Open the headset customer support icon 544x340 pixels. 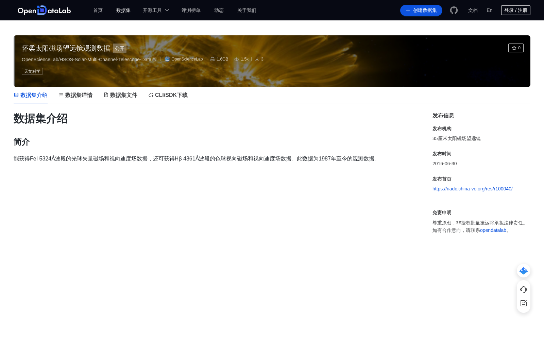click(x=524, y=290)
